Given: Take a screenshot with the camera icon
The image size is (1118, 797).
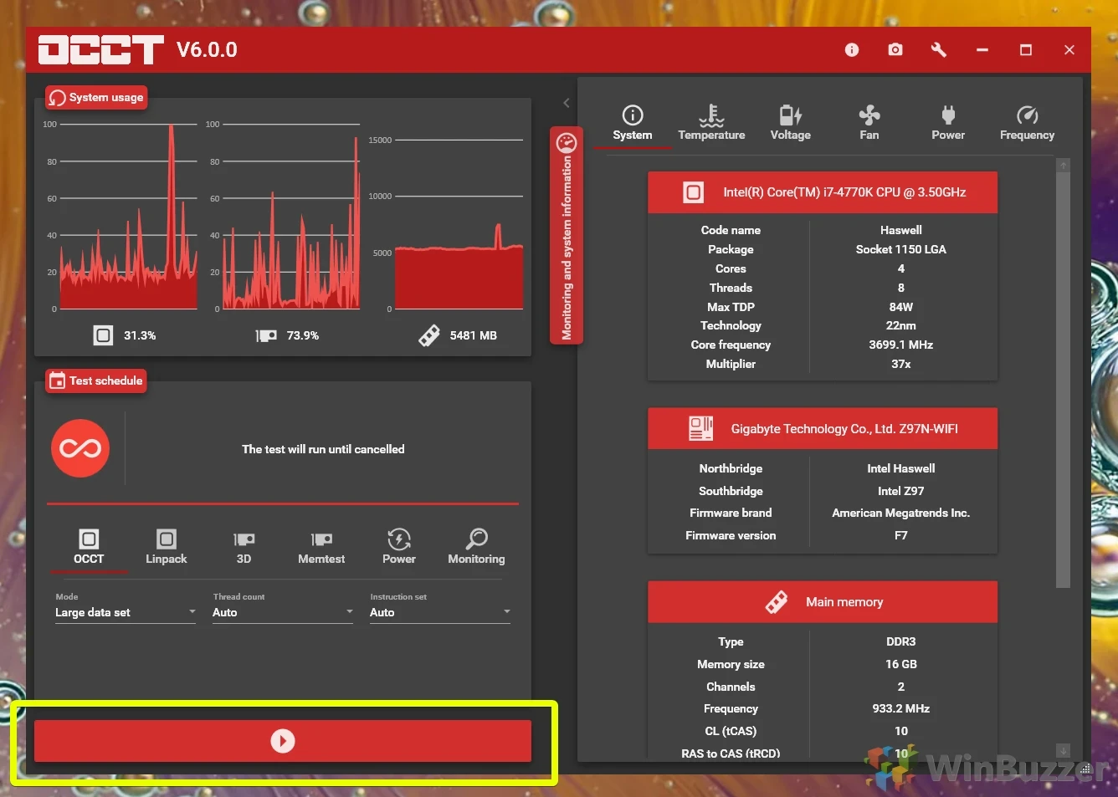Looking at the screenshot, I should (895, 50).
